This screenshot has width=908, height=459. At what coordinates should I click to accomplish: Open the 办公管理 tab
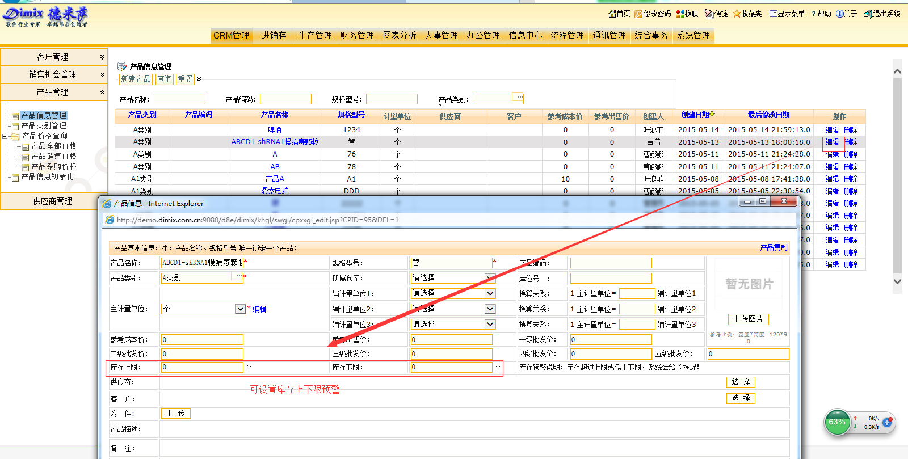coord(483,35)
